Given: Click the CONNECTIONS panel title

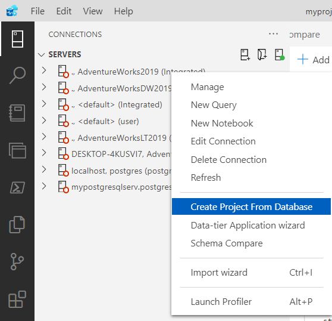Looking at the screenshot, I should click(x=75, y=35).
